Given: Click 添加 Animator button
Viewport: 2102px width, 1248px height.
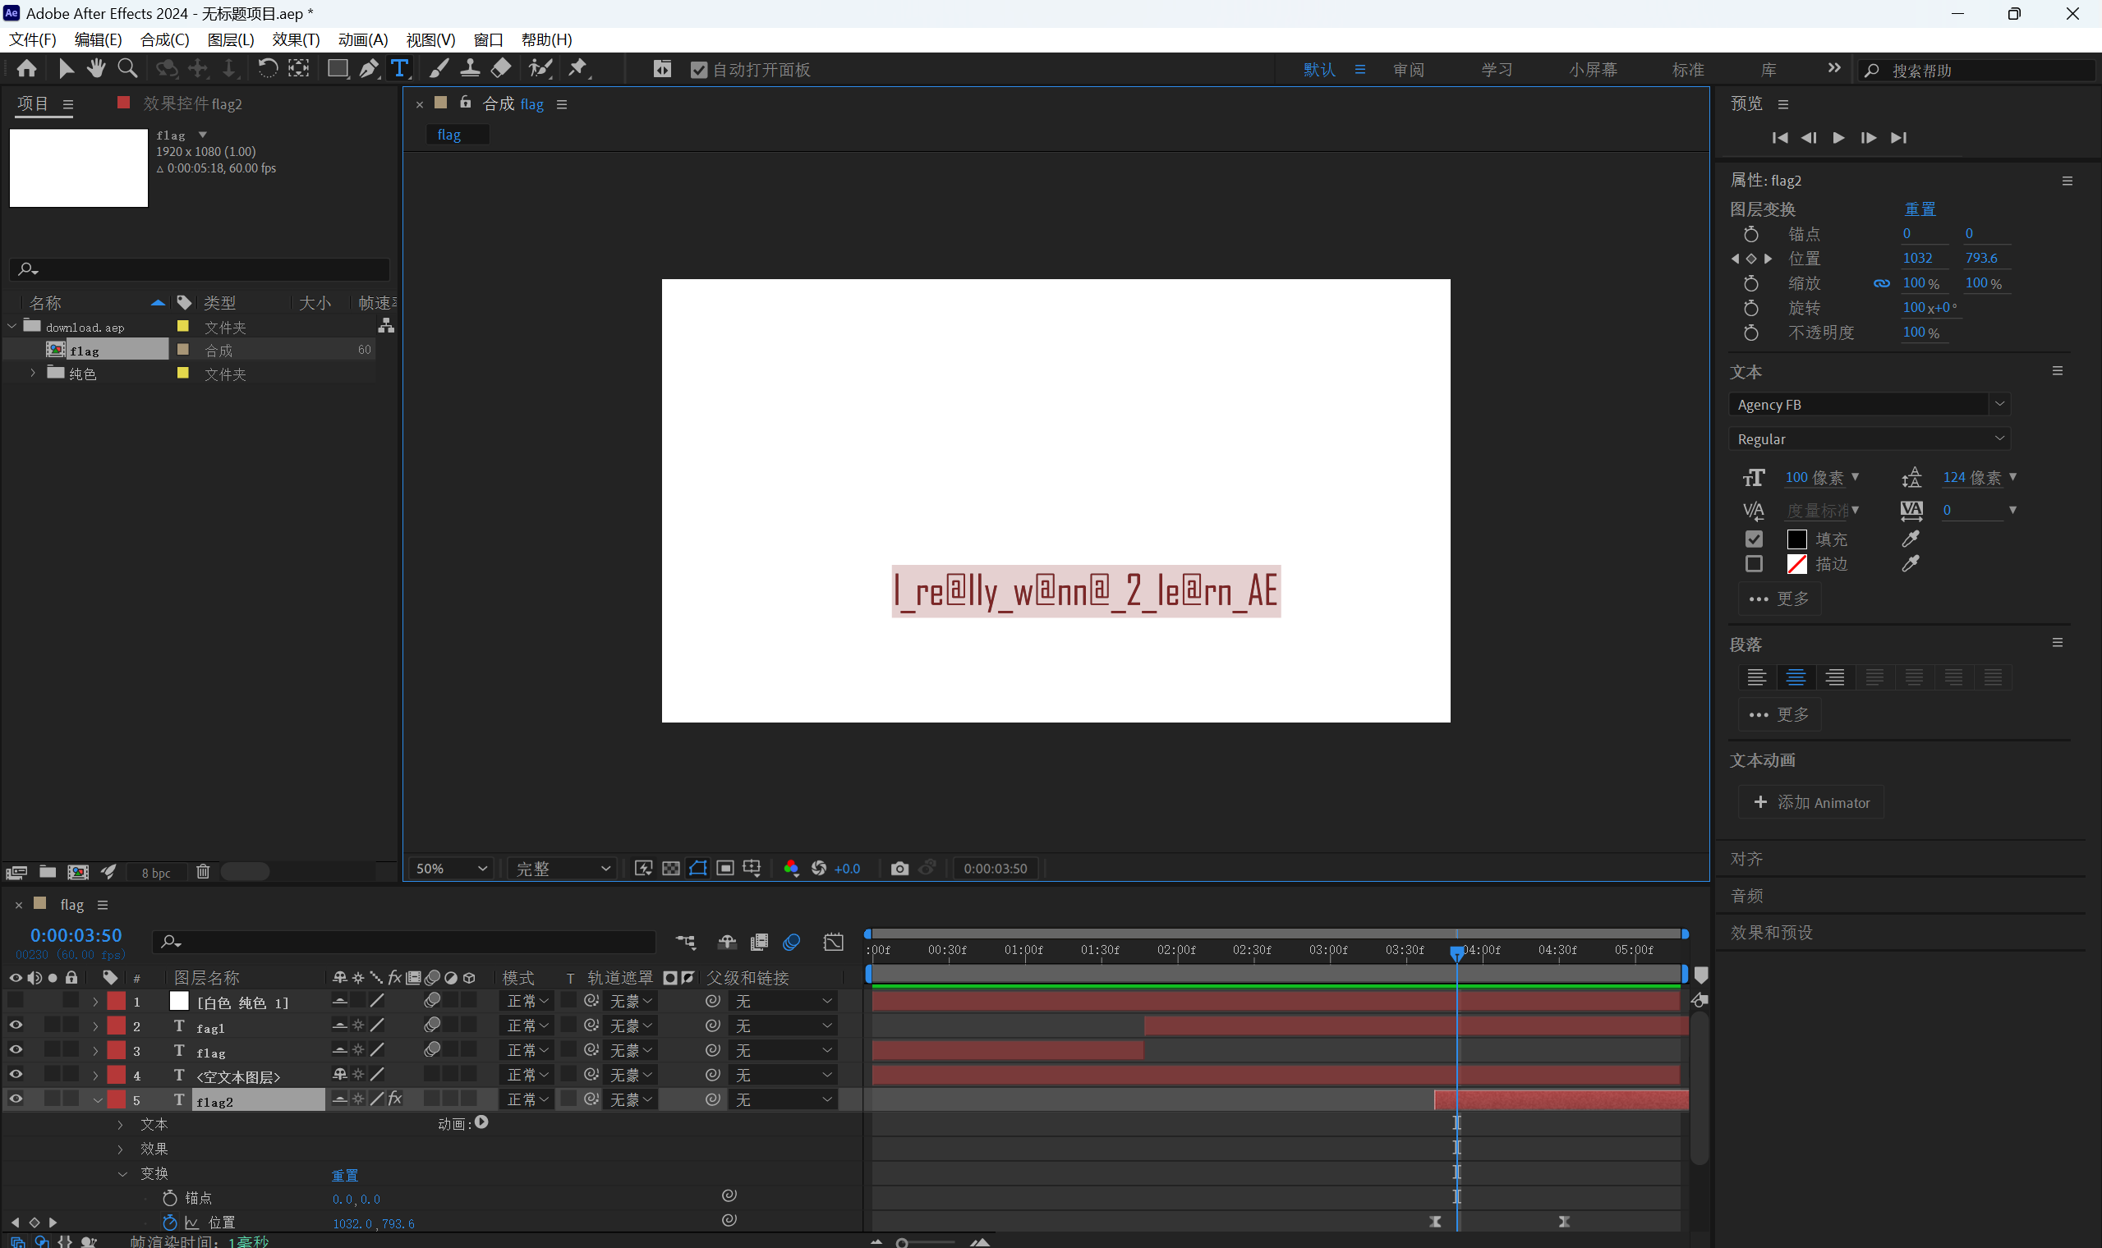Looking at the screenshot, I should click(1811, 802).
